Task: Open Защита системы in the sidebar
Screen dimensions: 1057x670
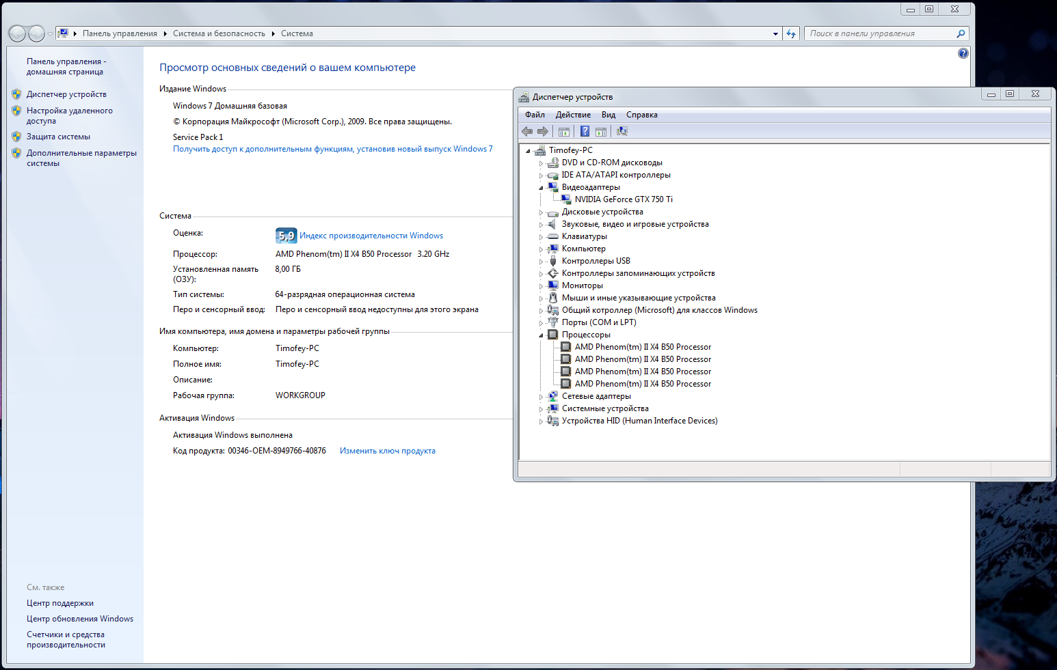Action: [x=58, y=137]
